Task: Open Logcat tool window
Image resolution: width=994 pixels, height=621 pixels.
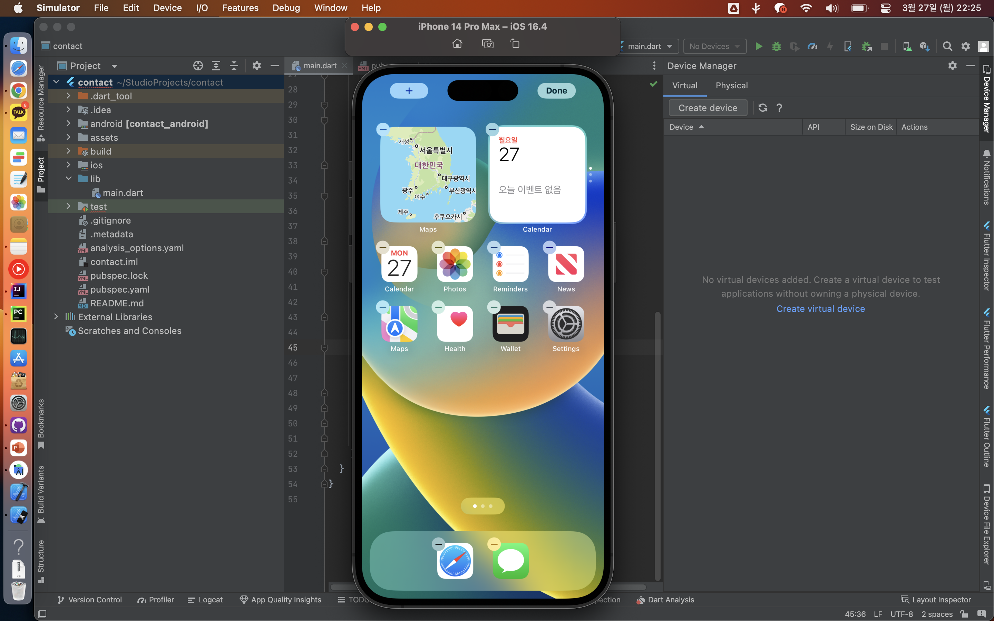Action: click(x=205, y=600)
